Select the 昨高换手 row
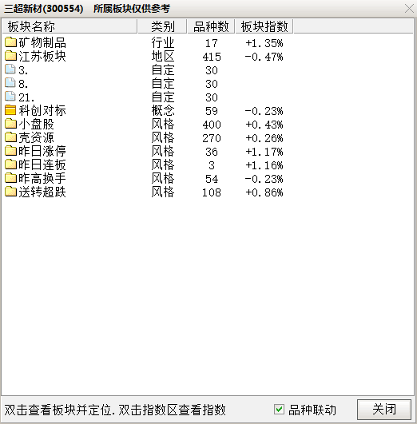This screenshot has height=424, width=417. point(208,178)
